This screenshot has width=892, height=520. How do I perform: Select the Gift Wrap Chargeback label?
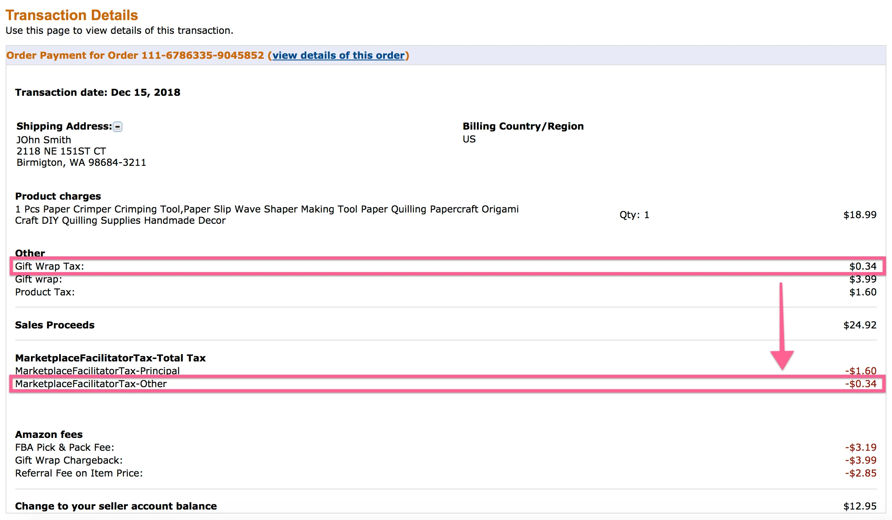[69, 460]
